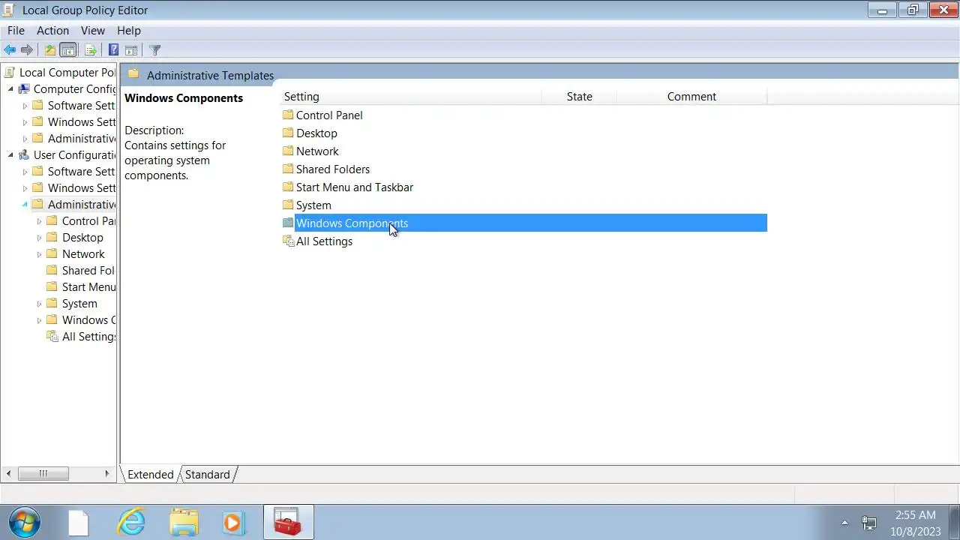Sort by the Comment column header
Image resolution: width=960 pixels, height=540 pixels.
[x=691, y=97]
